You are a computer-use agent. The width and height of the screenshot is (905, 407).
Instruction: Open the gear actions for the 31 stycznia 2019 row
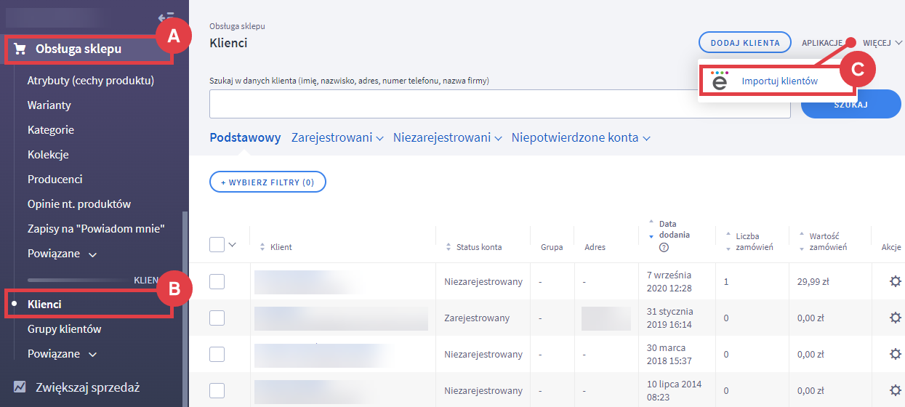(895, 318)
